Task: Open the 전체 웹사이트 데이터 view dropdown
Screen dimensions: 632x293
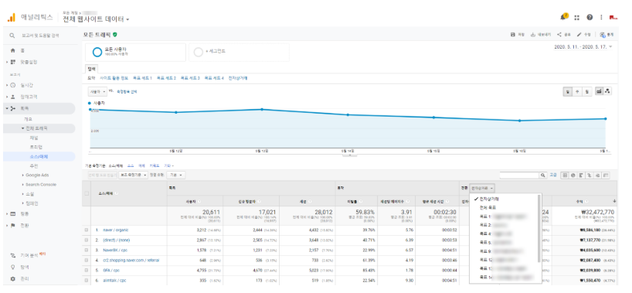Action: [96, 19]
